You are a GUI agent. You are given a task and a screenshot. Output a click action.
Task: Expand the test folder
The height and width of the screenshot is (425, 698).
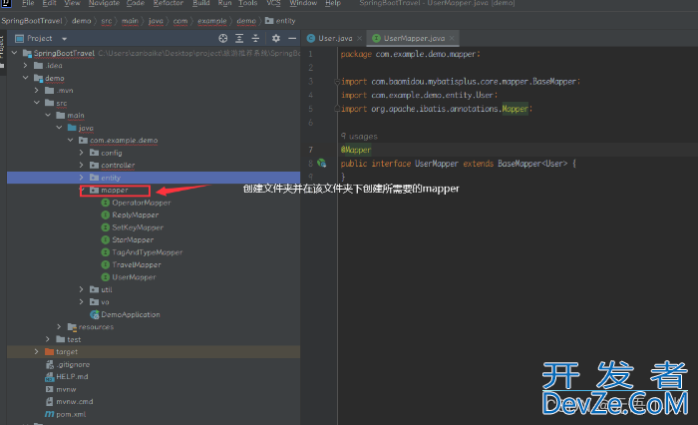click(x=48, y=339)
